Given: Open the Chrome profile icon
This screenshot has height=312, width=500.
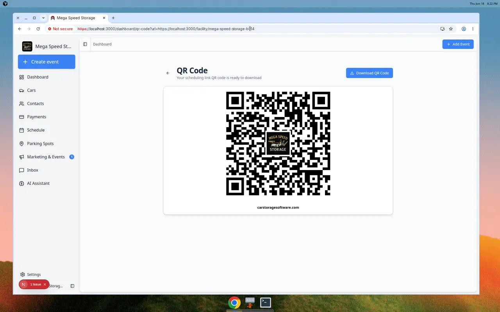Looking at the screenshot, I should [464, 29].
